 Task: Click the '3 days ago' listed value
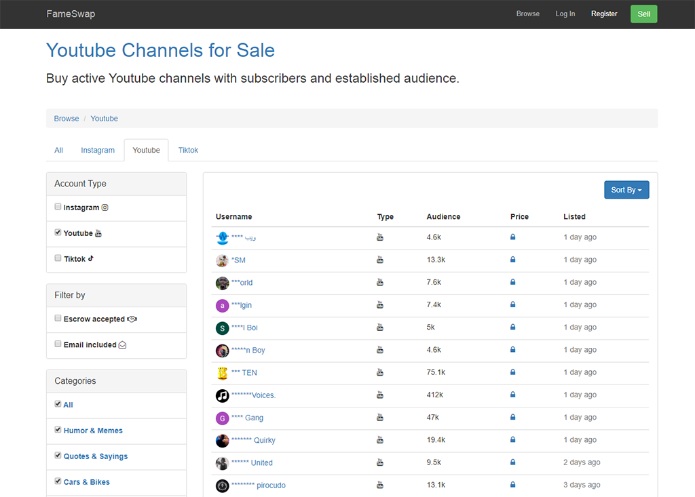coord(582,485)
